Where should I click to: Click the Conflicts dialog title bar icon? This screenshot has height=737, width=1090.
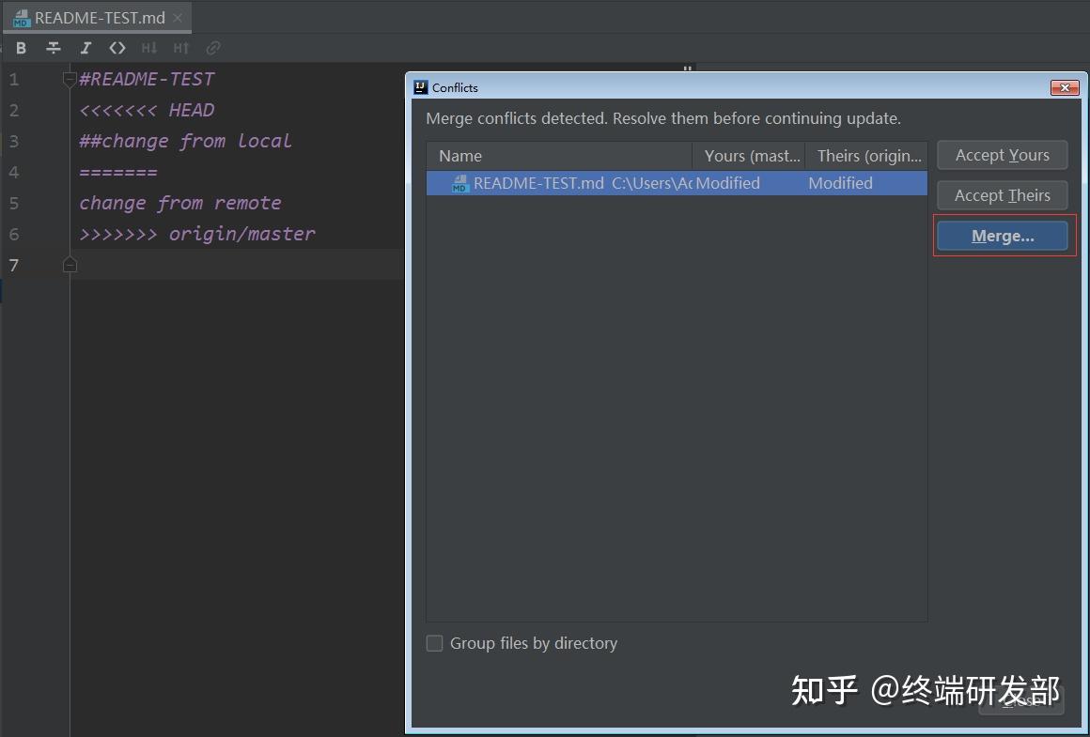(x=419, y=86)
